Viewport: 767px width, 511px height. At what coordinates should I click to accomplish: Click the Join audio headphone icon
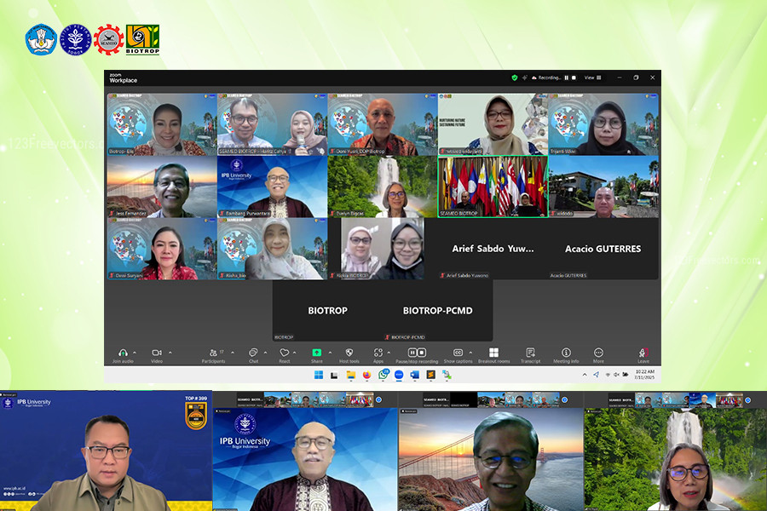coord(123,353)
